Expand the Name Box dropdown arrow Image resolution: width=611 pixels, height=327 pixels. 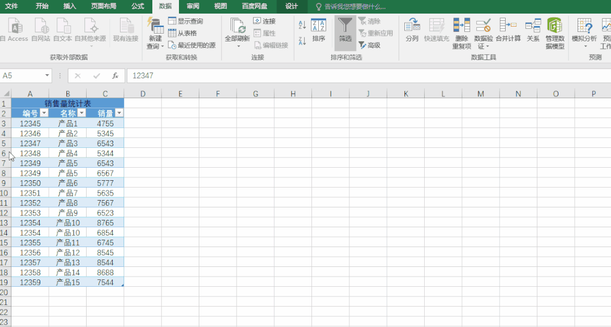pyautogui.click(x=47, y=76)
